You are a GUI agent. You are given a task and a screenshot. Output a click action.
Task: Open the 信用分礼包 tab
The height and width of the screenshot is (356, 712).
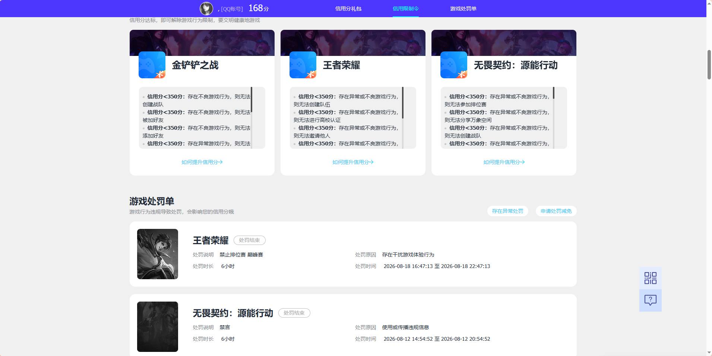tap(348, 9)
